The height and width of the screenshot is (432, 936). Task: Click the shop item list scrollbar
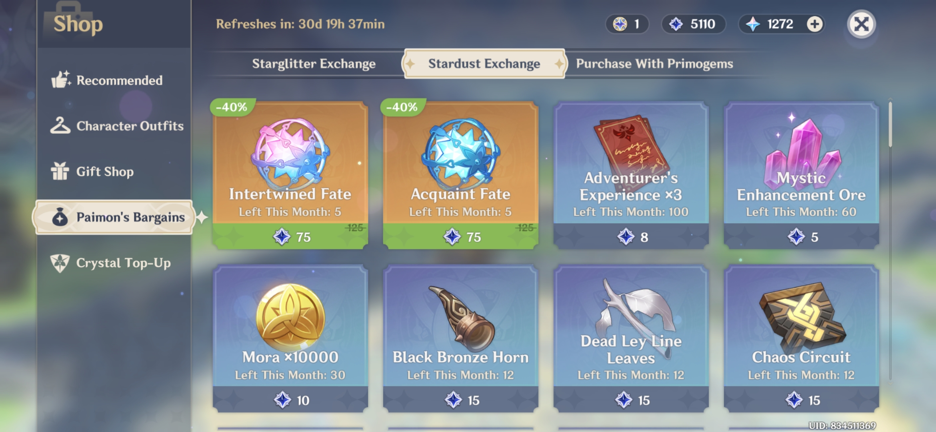click(890, 240)
